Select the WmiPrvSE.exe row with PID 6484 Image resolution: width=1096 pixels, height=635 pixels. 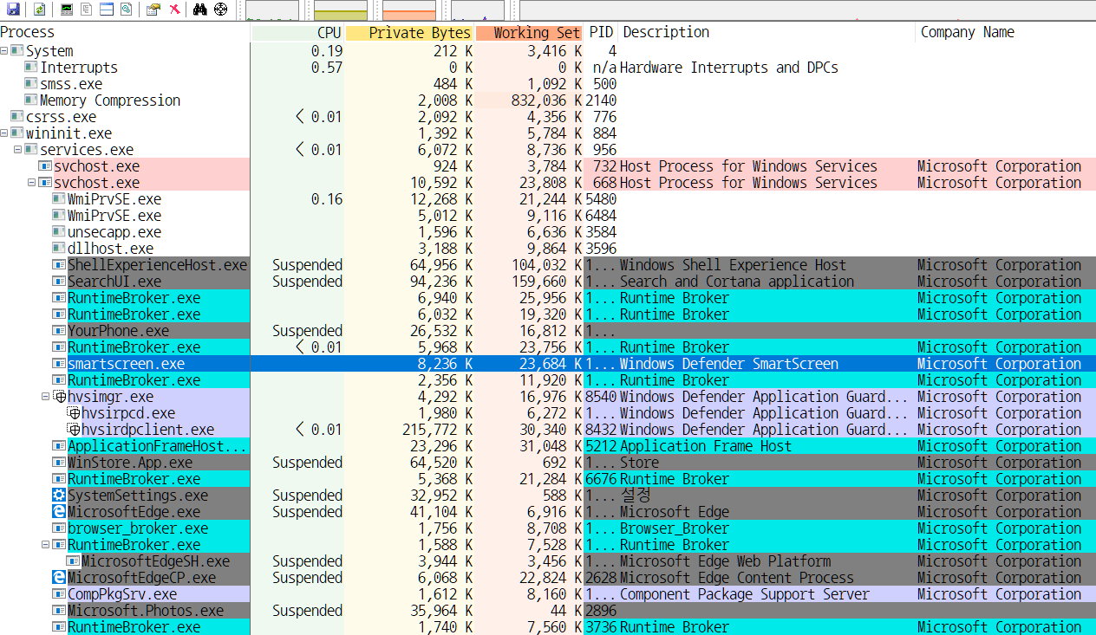(x=548, y=216)
